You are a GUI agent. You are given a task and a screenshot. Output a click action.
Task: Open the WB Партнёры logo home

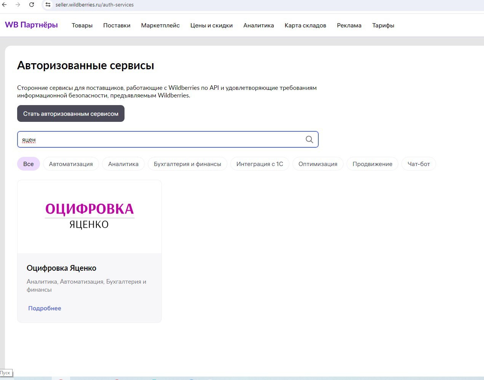point(31,25)
